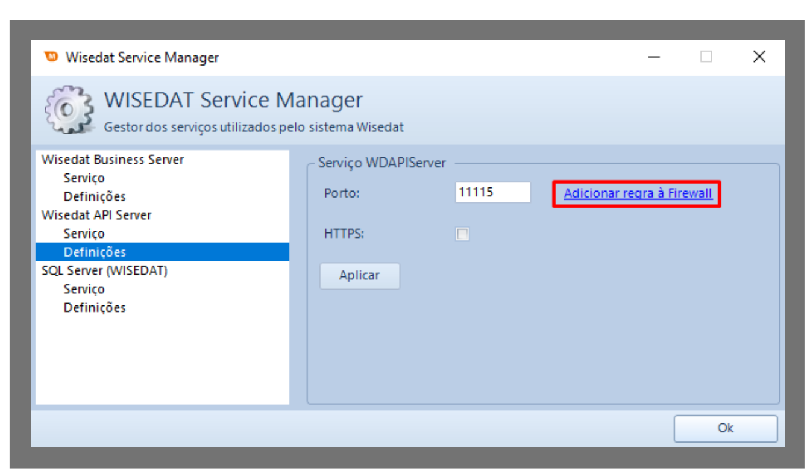Select highlighted Definições under Wisedat API Server
The width and height of the screenshot is (810, 474).
click(x=95, y=252)
